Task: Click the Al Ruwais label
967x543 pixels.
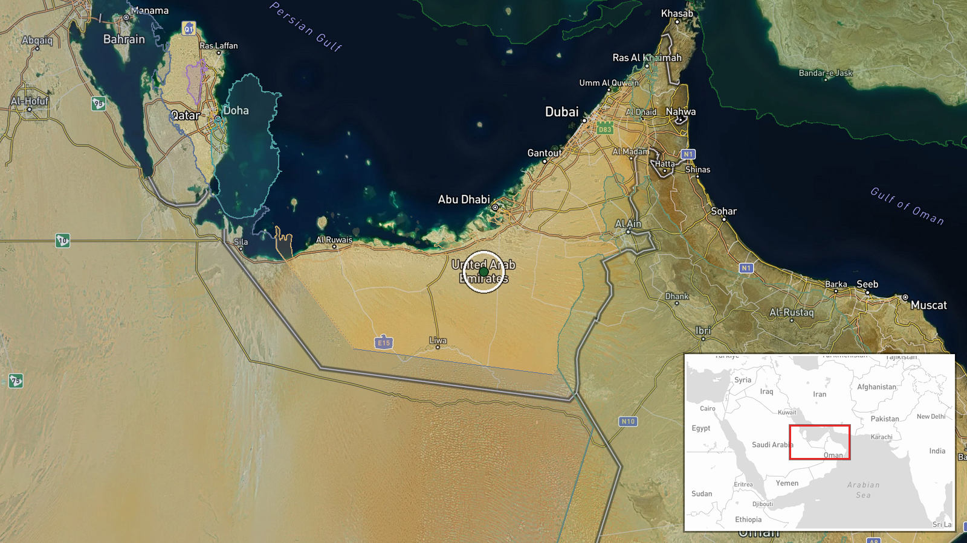Action: tap(334, 240)
